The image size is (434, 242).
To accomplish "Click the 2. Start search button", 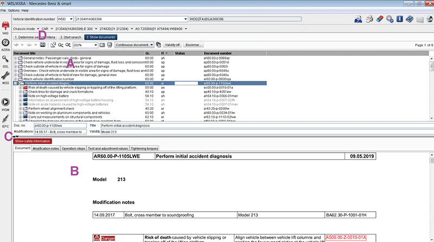I will [71, 37].
